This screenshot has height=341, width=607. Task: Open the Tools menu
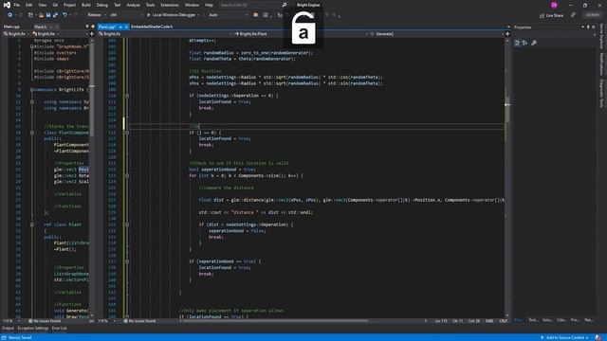(150, 5)
